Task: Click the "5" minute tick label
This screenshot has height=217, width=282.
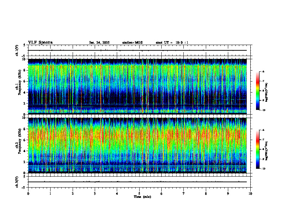Action: (x=139, y=194)
